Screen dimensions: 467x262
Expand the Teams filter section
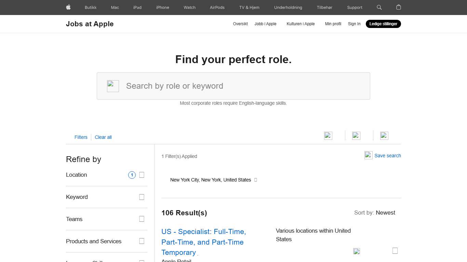(142, 219)
